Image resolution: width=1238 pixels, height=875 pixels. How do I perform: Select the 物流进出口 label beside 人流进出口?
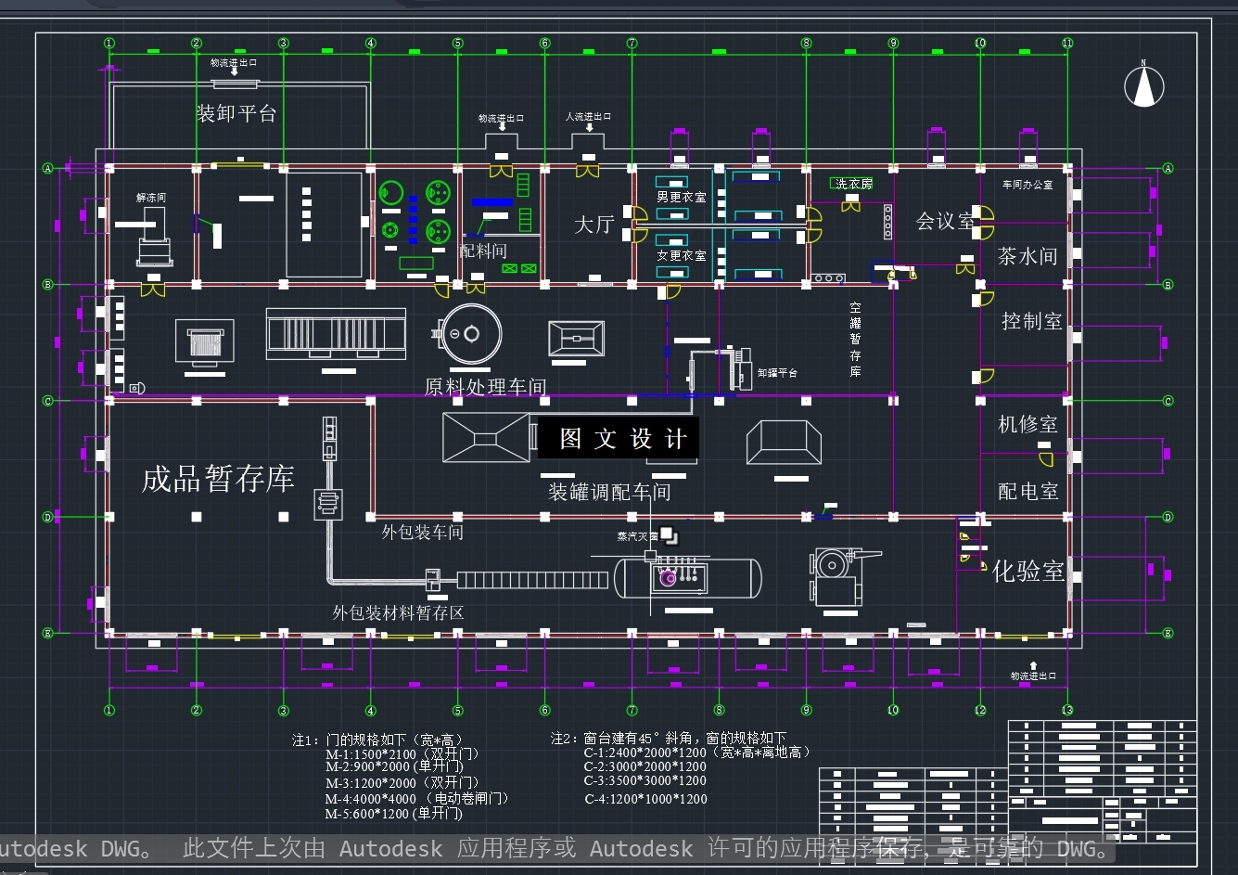pyautogui.click(x=501, y=119)
